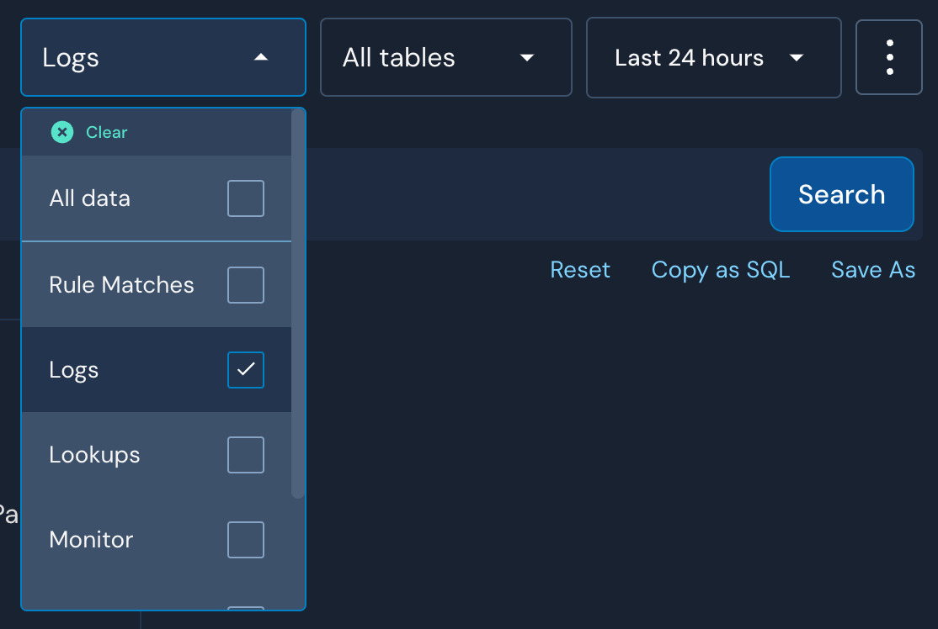
Task: Open the three-dot options menu
Action: click(889, 57)
